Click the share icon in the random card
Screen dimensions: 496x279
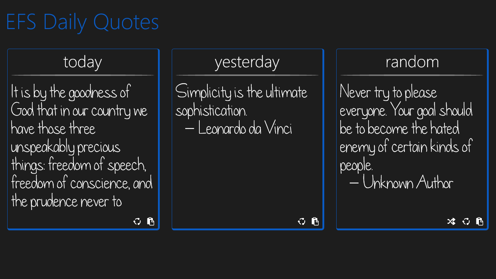click(x=466, y=222)
